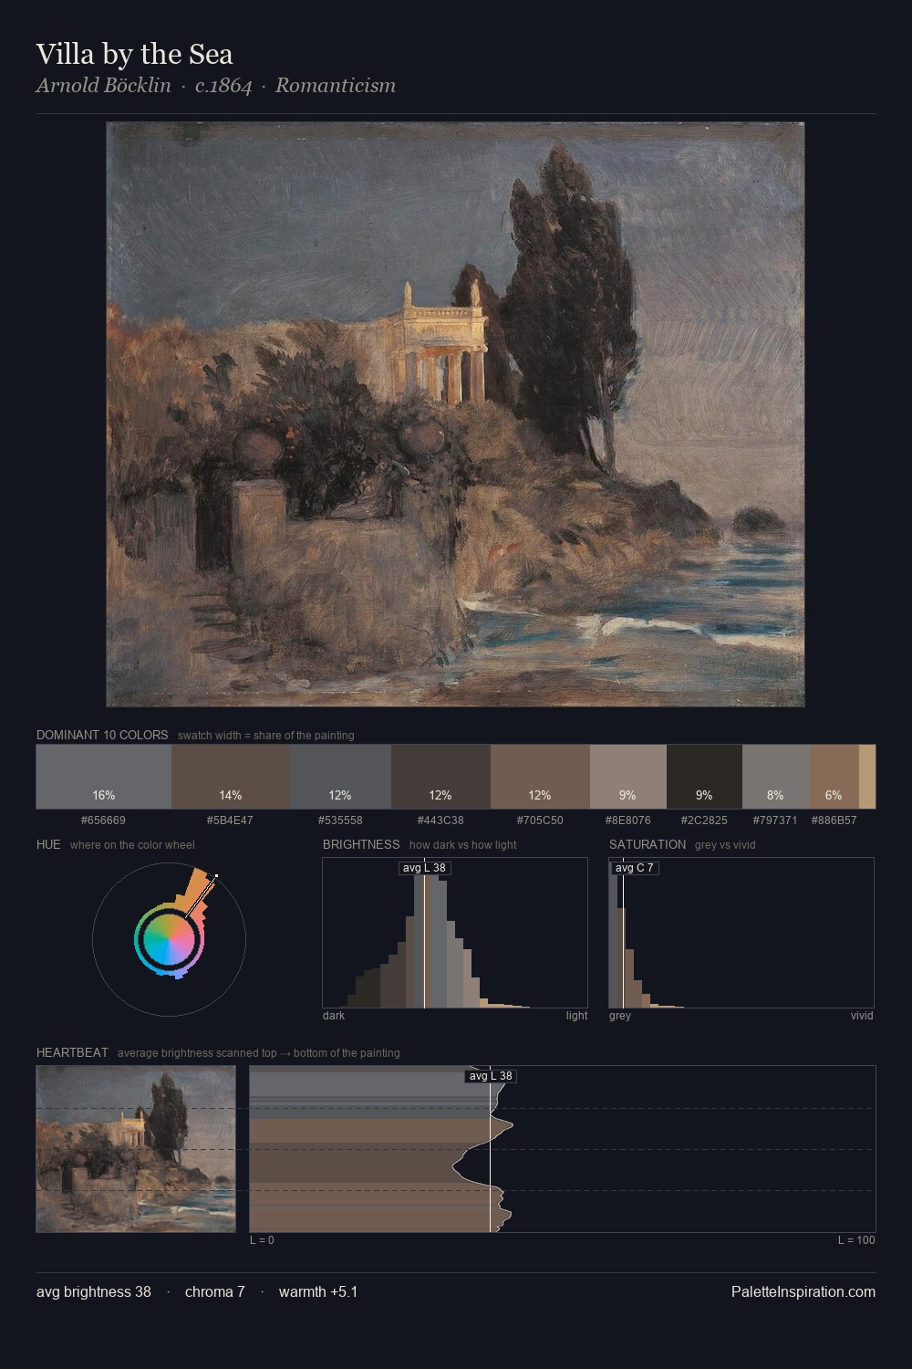Viewport: 912px width, 1369px height.
Task: Click the hex code text #443C38
Action: click(440, 820)
